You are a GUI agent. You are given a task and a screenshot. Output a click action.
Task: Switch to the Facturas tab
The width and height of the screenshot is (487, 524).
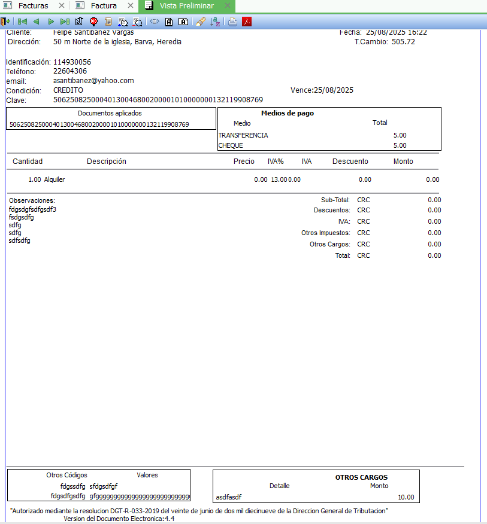pyautogui.click(x=33, y=5)
